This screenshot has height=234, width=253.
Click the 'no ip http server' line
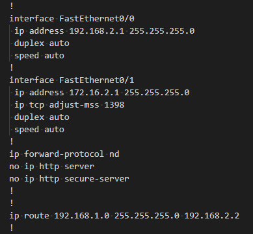click(x=52, y=167)
